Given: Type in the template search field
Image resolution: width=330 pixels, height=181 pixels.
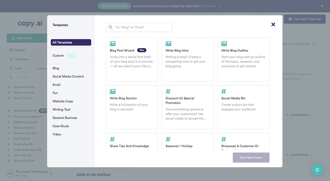Looking at the screenshot, I should 142,27.
